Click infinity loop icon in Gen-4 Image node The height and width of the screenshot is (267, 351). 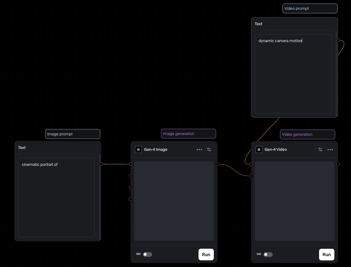pyautogui.click(x=138, y=254)
